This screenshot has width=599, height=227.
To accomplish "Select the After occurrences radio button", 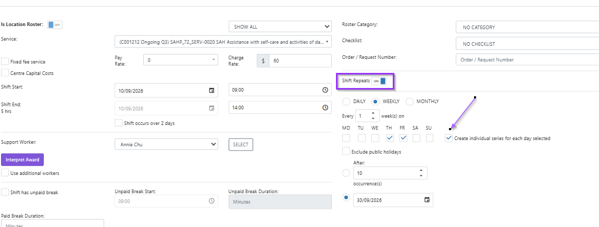I will click(x=346, y=173).
